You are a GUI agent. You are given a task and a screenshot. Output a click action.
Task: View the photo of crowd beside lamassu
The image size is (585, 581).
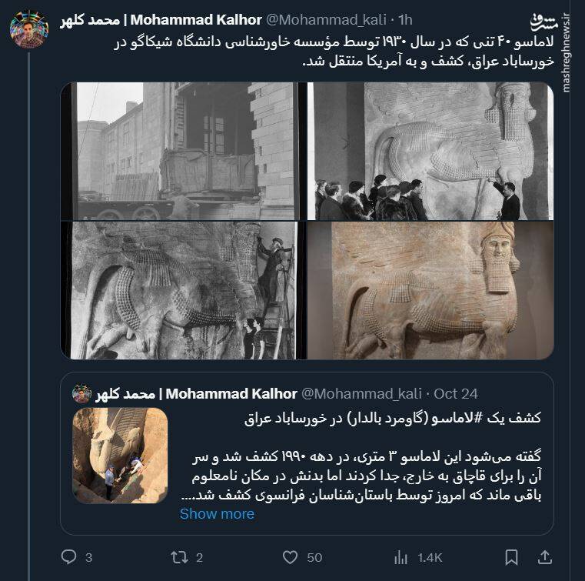[430, 151]
